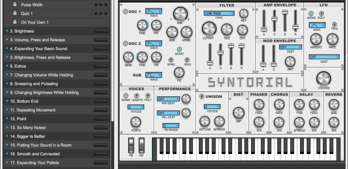Click the filter KEY knob
This screenshot has height=169, width=348.
tap(244, 14)
